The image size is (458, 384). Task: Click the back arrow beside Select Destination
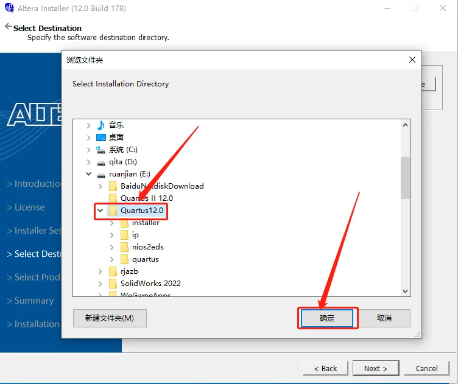[x=9, y=27]
